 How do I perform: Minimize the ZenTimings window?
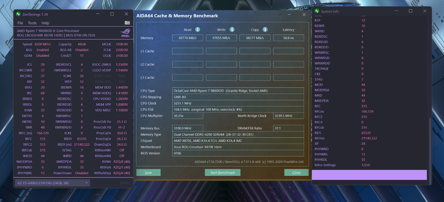(x=98, y=14)
